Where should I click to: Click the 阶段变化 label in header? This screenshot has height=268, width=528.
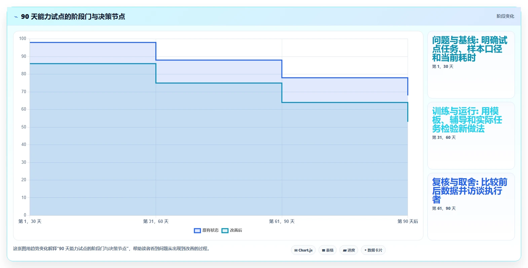click(505, 16)
